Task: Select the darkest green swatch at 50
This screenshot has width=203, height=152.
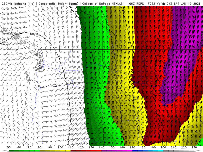Action: pos(11,150)
